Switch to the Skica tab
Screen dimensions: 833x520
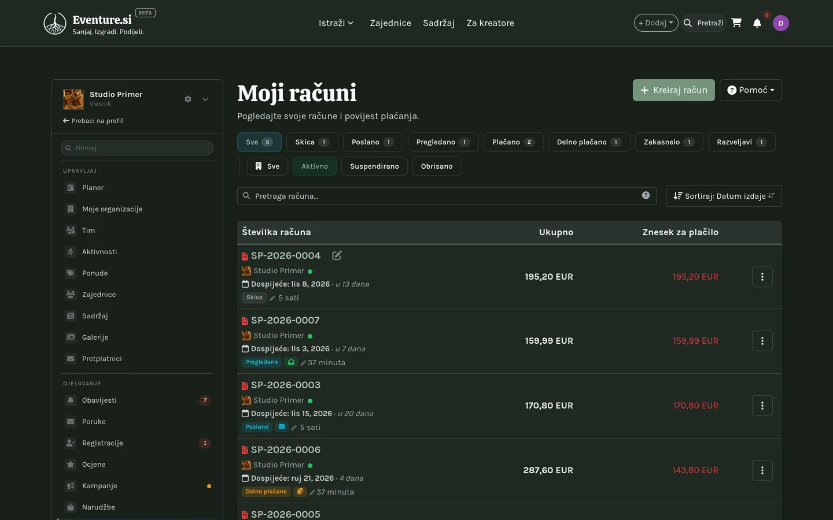pyautogui.click(x=312, y=142)
